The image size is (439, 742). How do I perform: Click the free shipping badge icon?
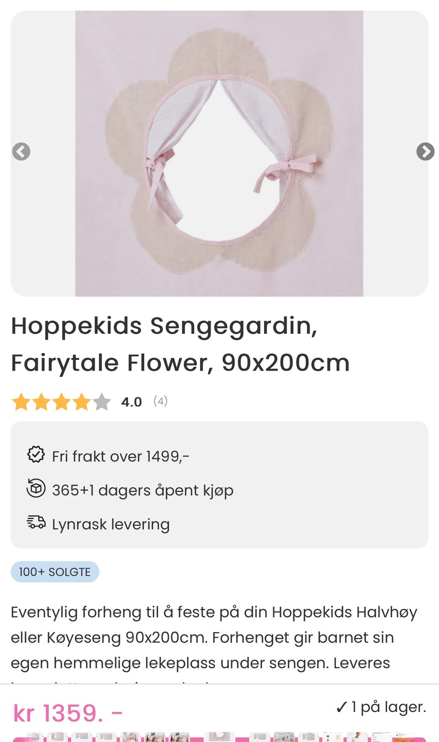(36, 455)
